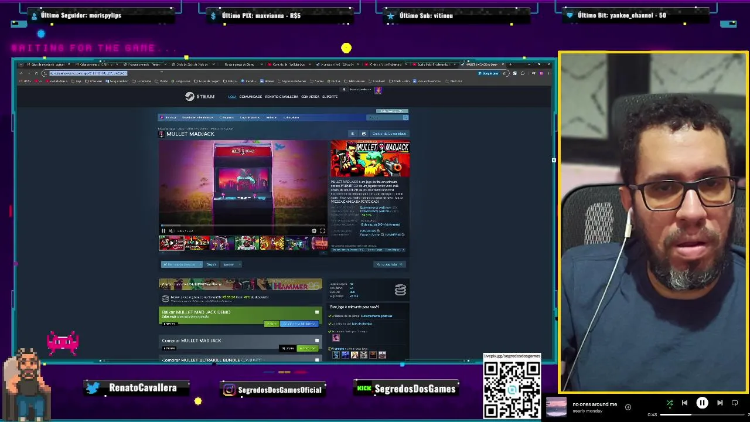750x422 pixels.
Task: Pause Spotify playback
Action: click(702, 403)
